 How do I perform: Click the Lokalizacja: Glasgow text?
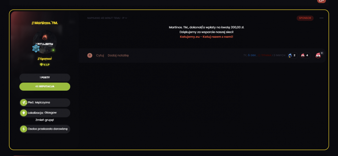click(x=42, y=113)
